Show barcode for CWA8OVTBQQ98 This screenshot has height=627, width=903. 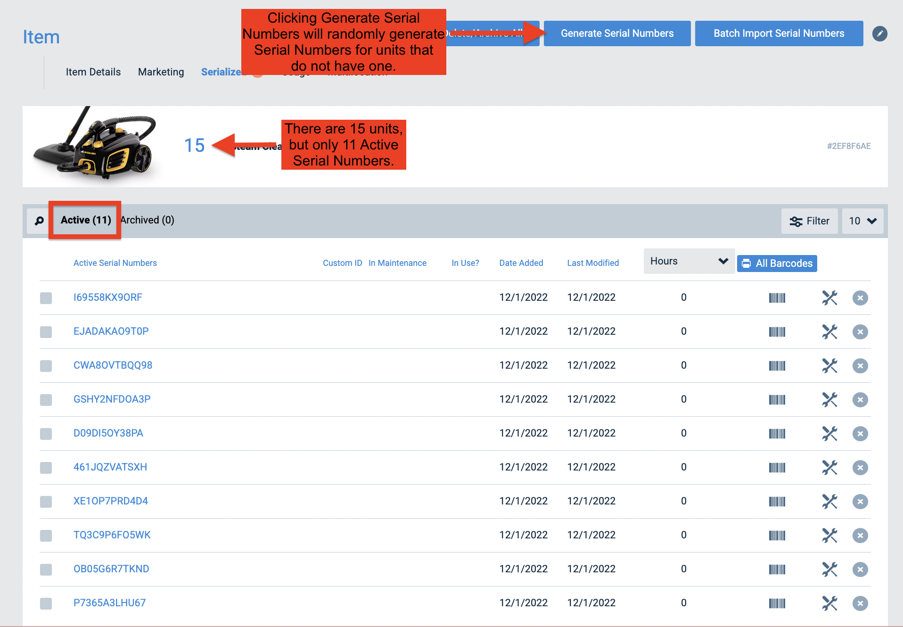point(777,365)
